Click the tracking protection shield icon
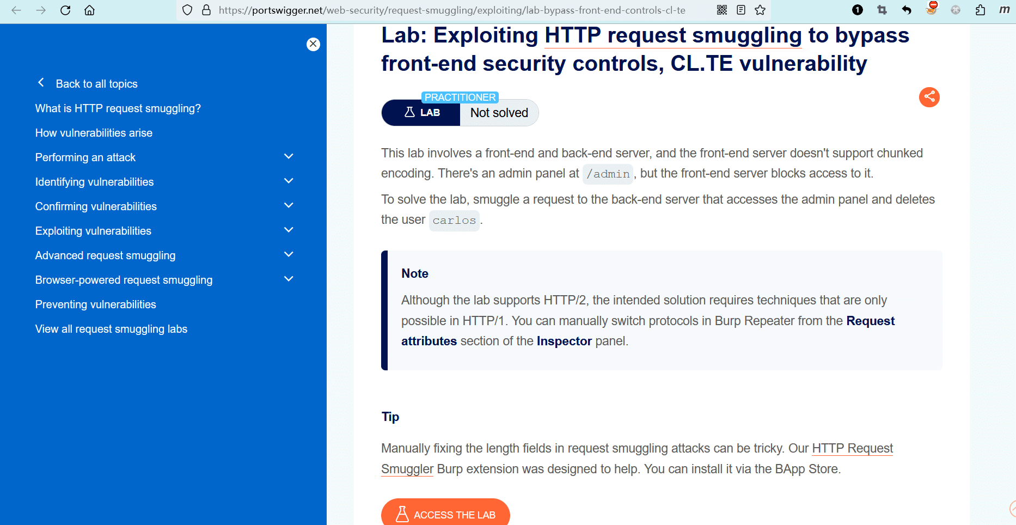Viewport: 1016px width, 525px height. tap(187, 10)
